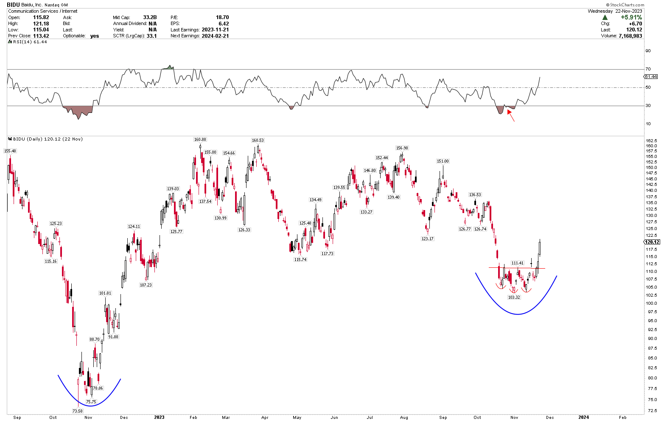Click the 30 level on RSI axis
The image size is (664, 421).
[648, 106]
